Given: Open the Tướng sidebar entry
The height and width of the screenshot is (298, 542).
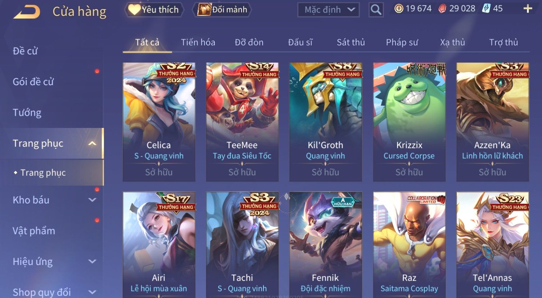Looking at the screenshot, I should click(27, 113).
